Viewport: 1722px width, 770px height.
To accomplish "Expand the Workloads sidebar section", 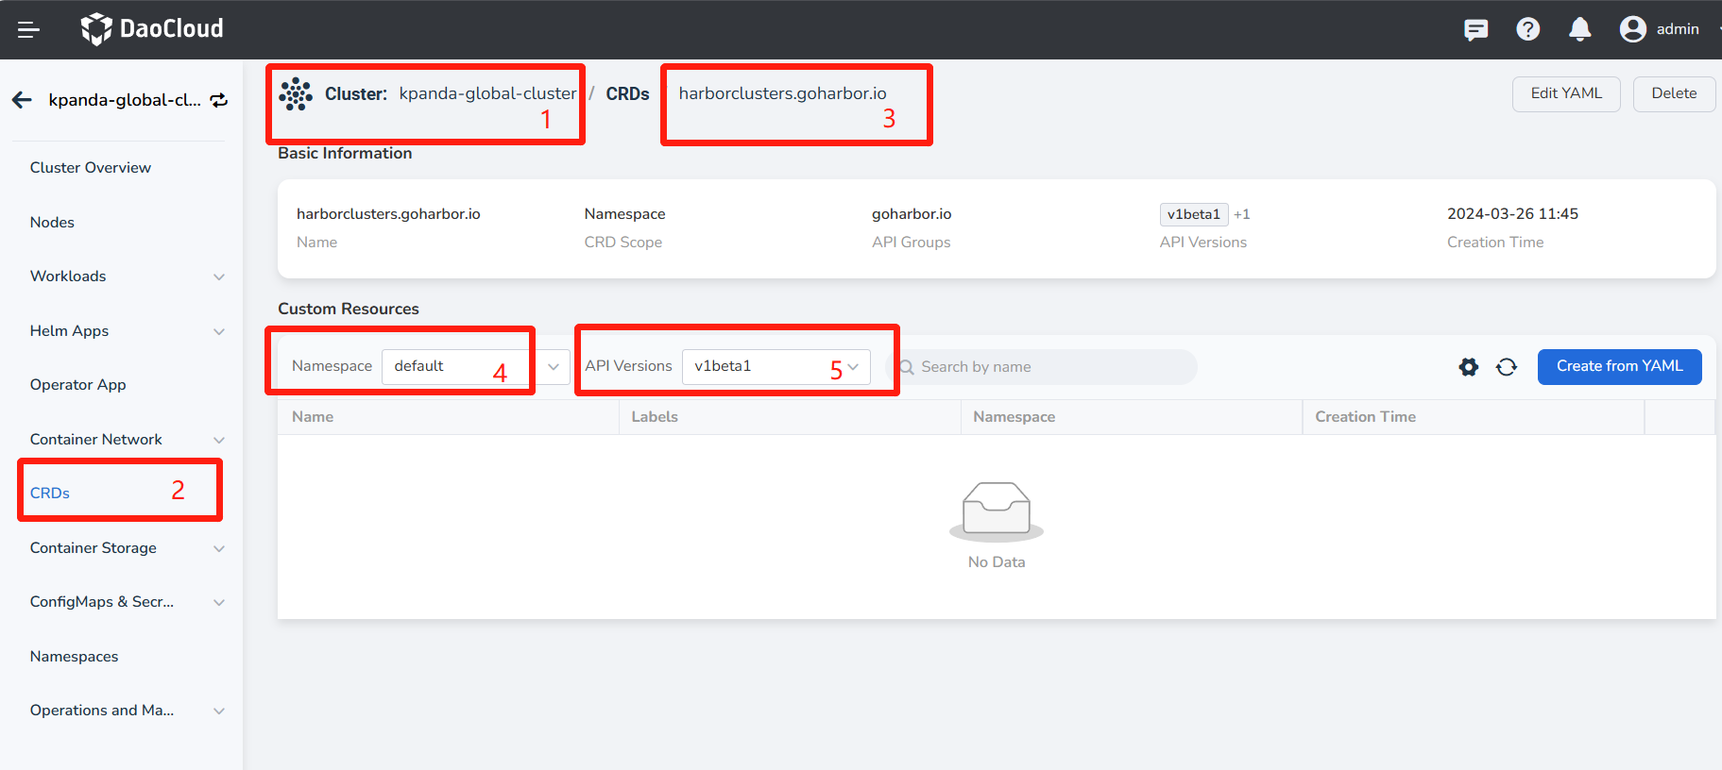I will click(x=127, y=276).
